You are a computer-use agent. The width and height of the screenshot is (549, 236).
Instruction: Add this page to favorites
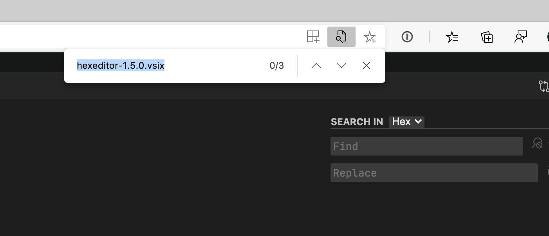[370, 37]
